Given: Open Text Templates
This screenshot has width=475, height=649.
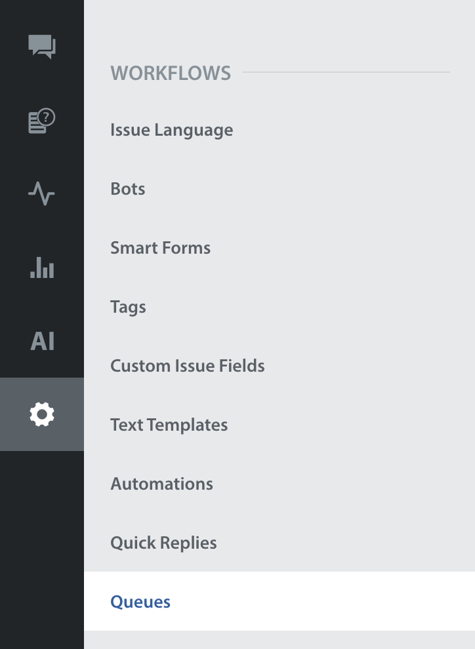Looking at the screenshot, I should tap(169, 425).
